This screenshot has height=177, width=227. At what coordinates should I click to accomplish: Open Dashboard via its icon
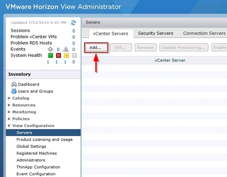pyautogui.click(x=14, y=84)
